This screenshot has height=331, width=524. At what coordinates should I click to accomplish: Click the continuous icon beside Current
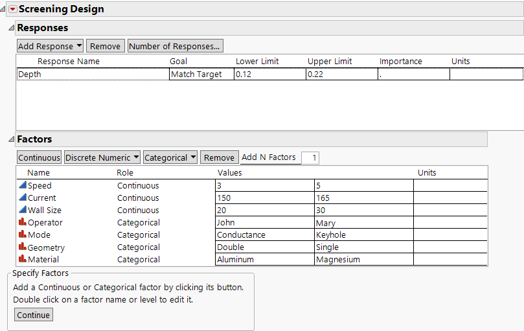pyautogui.click(x=23, y=198)
